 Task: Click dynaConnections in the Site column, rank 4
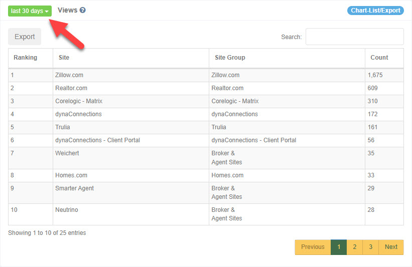coord(78,114)
